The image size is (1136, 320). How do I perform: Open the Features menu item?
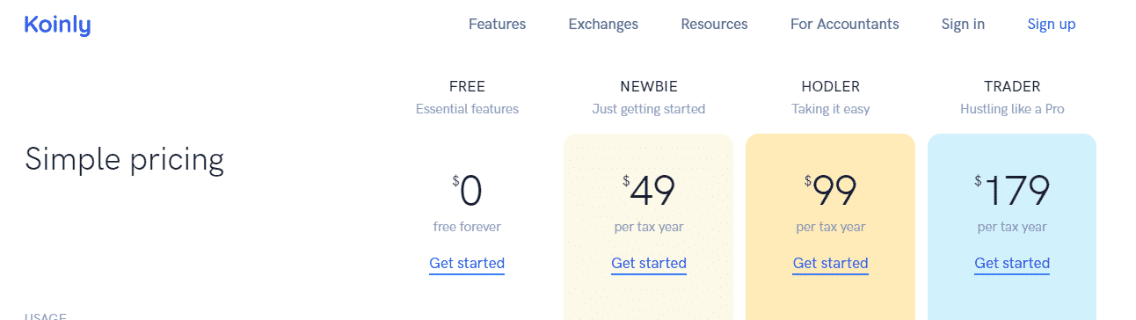497,24
